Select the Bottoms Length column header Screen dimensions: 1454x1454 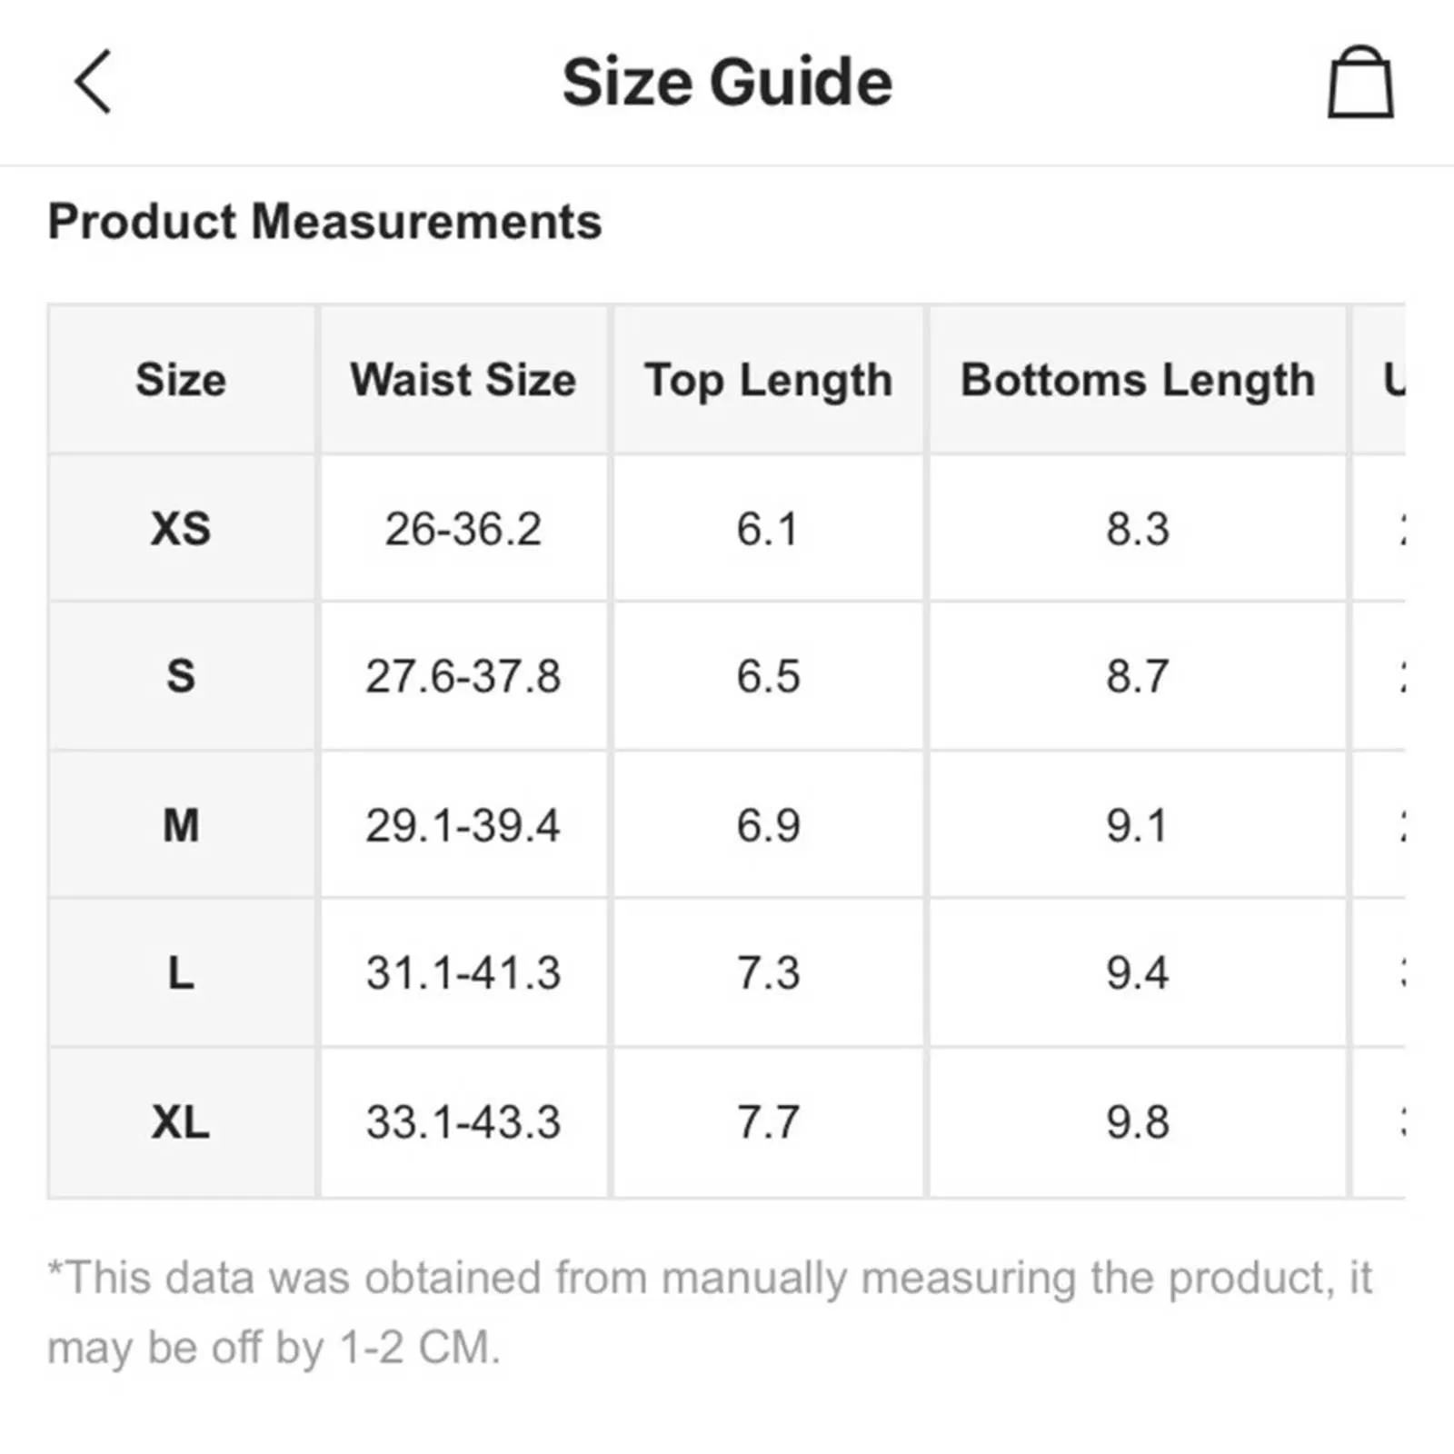(1138, 380)
